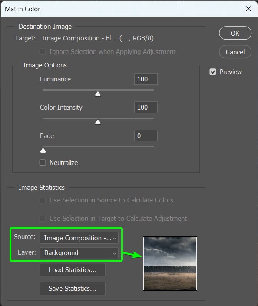This screenshot has height=306, width=258.
Task: Click the Luminance value field
Action: 146,79
